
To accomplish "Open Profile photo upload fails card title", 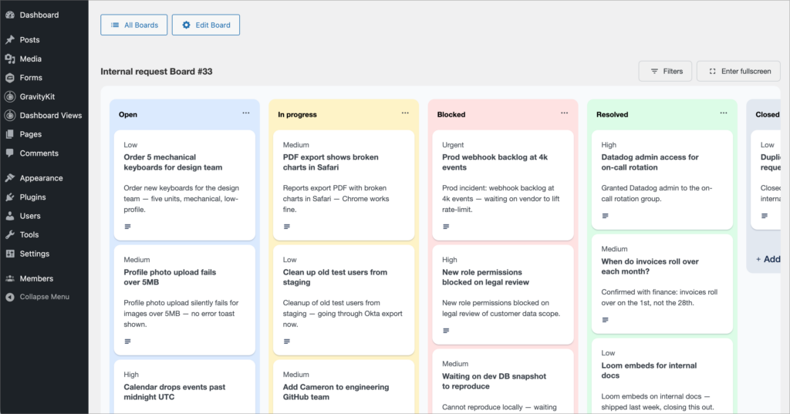I will click(x=170, y=277).
